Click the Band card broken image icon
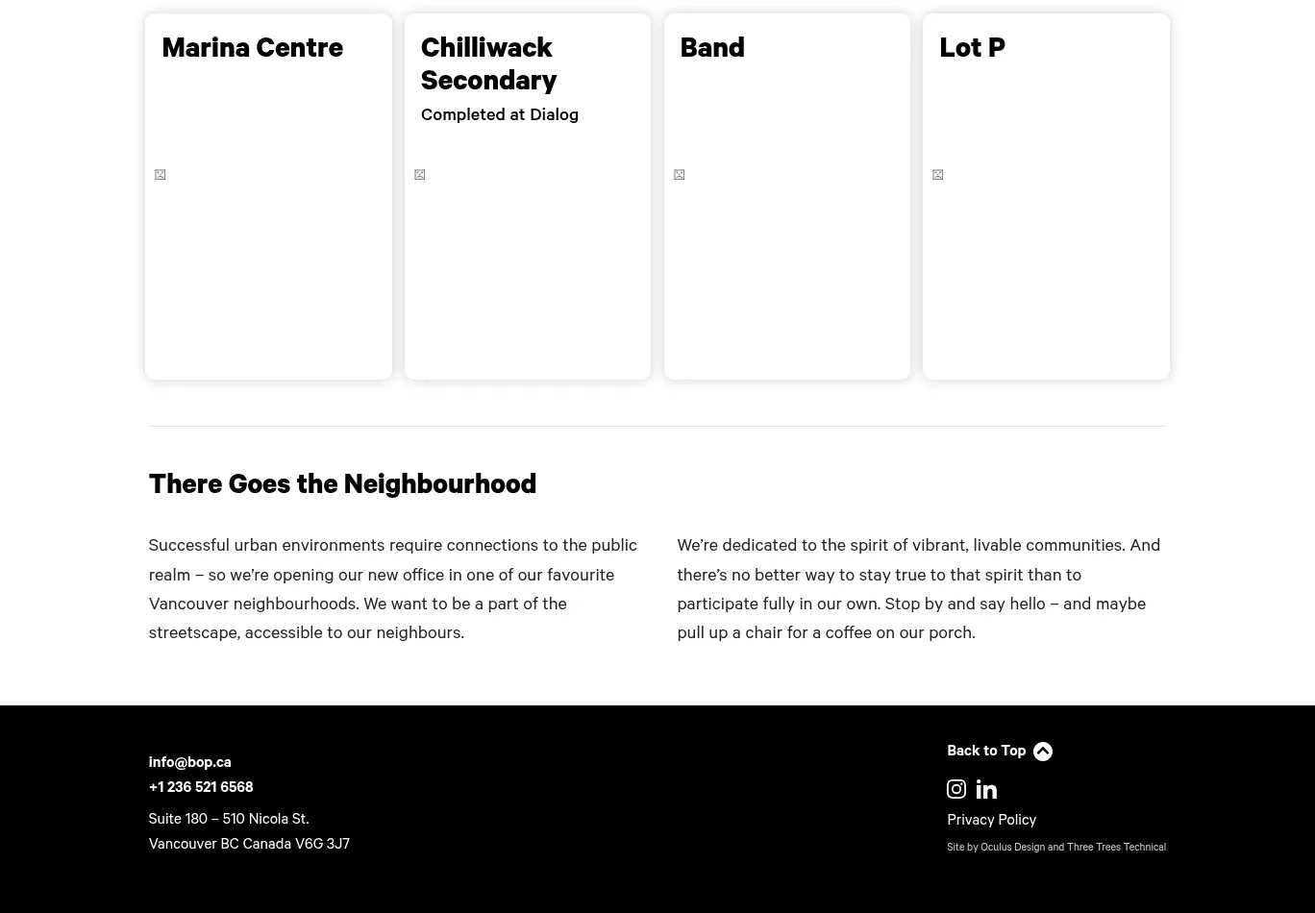Viewport: 1315px width, 913px height. 680,175
